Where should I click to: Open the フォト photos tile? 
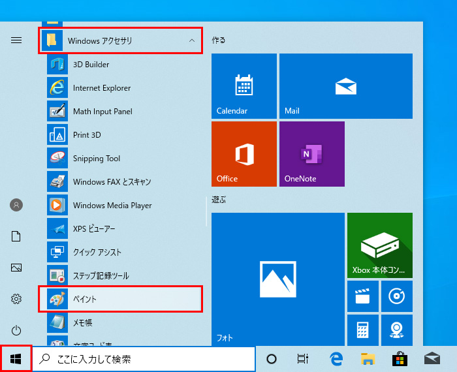click(277, 279)
